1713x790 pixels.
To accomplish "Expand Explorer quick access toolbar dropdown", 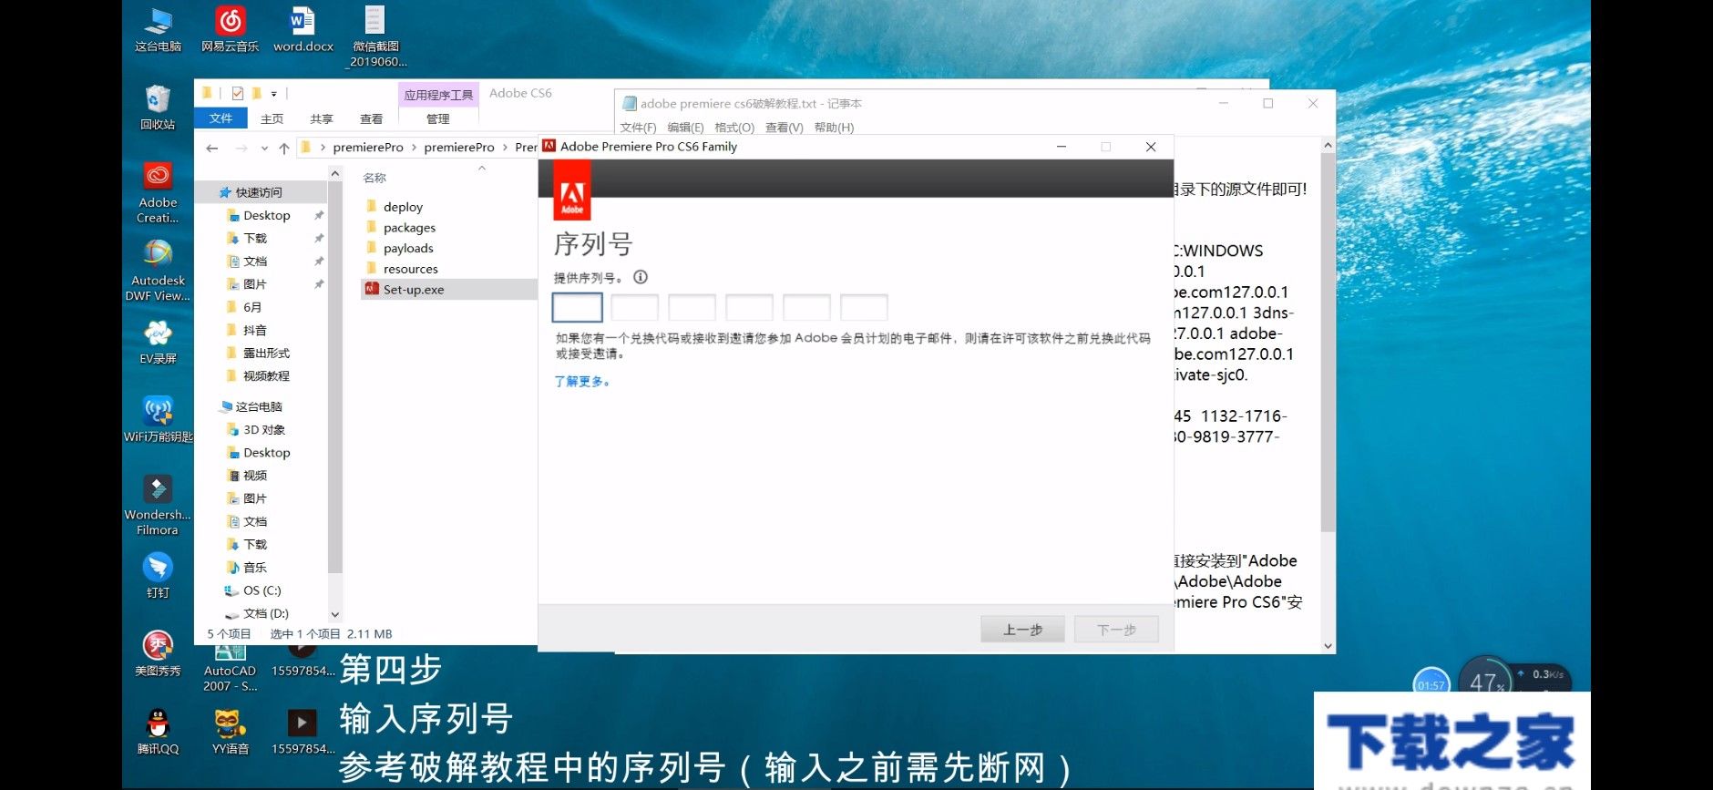I will coord(273,93).
